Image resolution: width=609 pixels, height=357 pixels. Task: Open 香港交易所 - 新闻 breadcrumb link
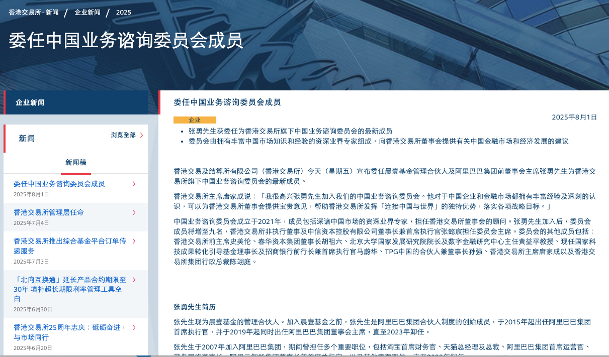point(33,12)
